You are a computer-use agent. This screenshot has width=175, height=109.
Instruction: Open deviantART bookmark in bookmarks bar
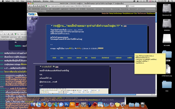tap(60, 9)
